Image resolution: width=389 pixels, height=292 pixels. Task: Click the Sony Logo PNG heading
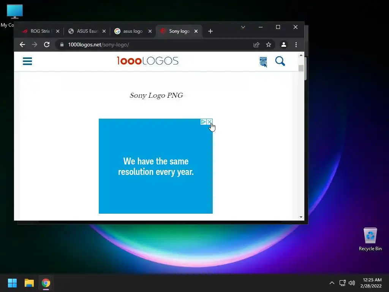pyautogui.click(x=156, y=95)
